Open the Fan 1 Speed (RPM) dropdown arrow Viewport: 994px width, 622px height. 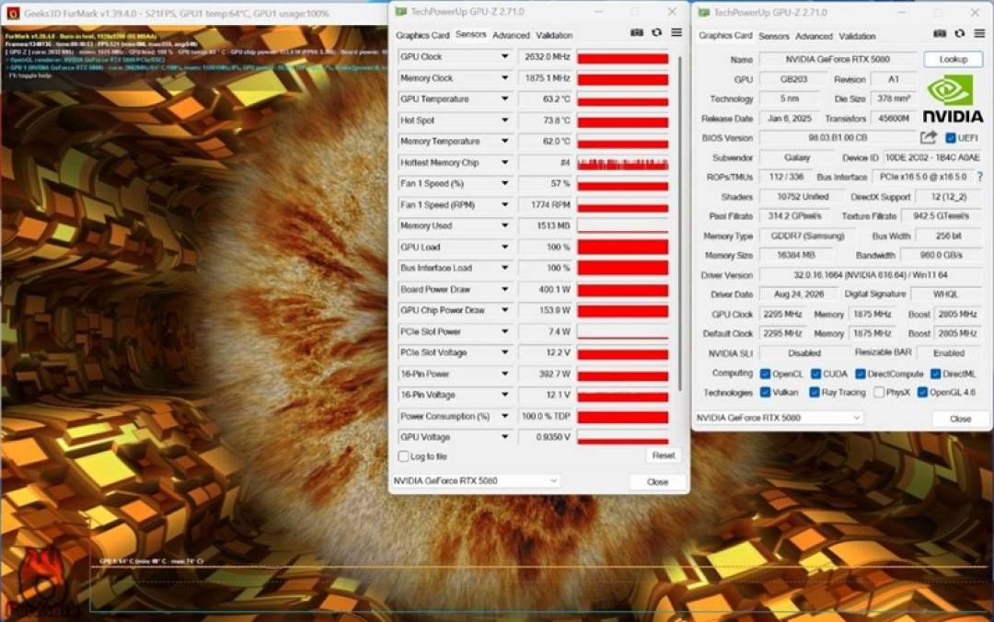point(504,205)
